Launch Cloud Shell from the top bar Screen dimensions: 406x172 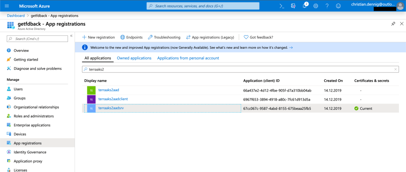(282, 6)
